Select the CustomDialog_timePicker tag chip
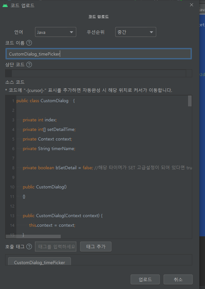 (x=39, y=262)
